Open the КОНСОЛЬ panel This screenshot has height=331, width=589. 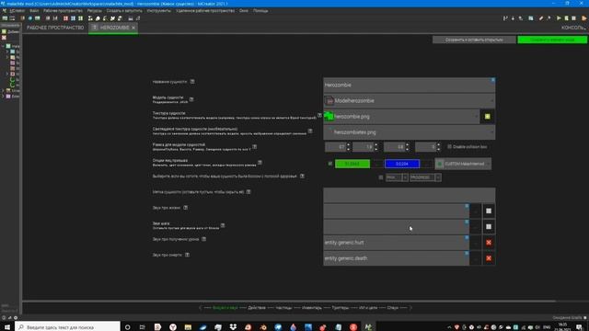pos(573,28)
